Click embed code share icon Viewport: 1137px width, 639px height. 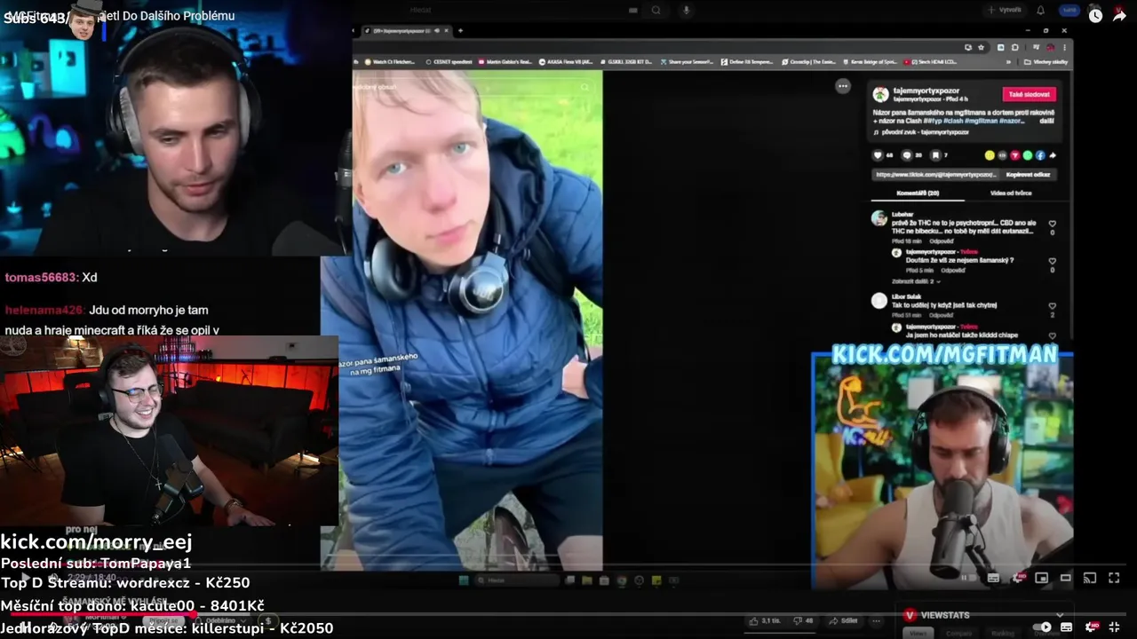click(x=1002, y=155)
